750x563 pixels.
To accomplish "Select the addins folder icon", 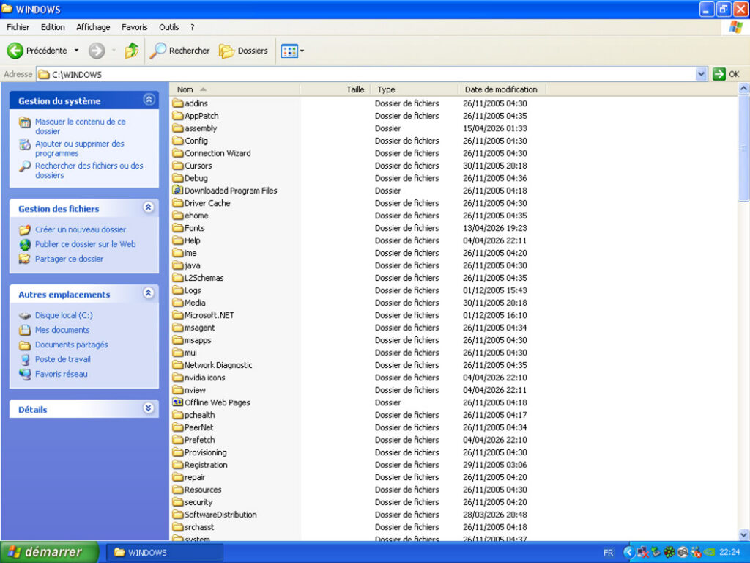I will [x=178, y=103].
